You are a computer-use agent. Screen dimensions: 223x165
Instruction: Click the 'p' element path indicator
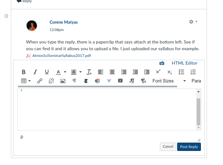(22, 137)
